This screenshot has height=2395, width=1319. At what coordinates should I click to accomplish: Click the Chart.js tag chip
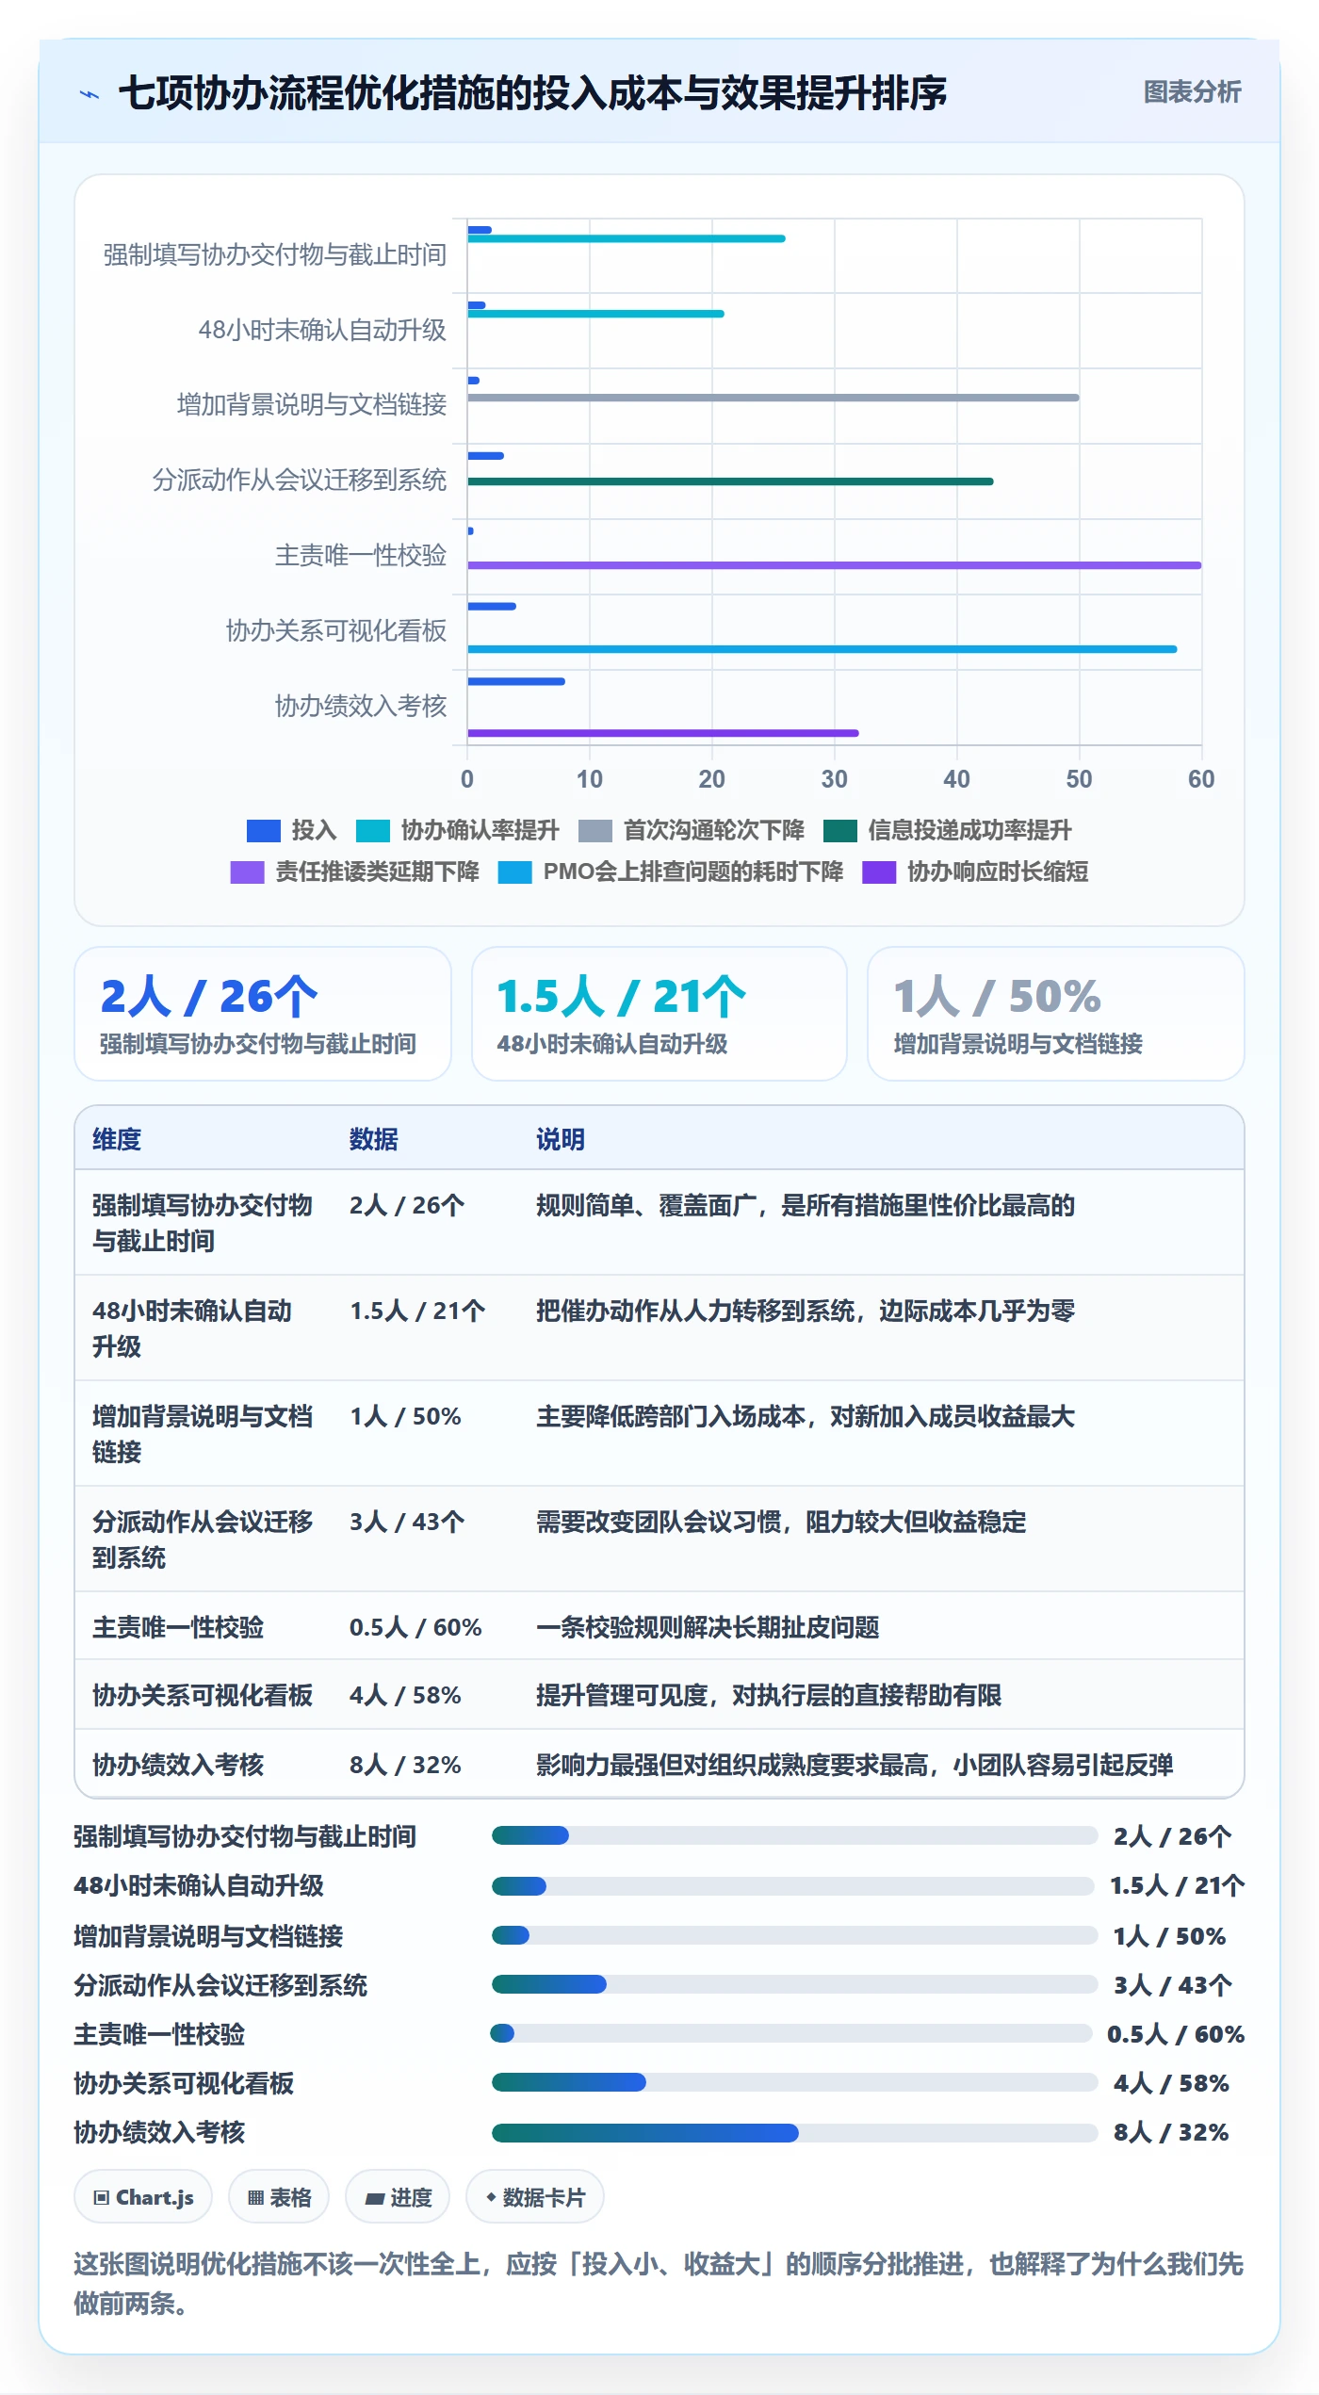click(143, 2196)
